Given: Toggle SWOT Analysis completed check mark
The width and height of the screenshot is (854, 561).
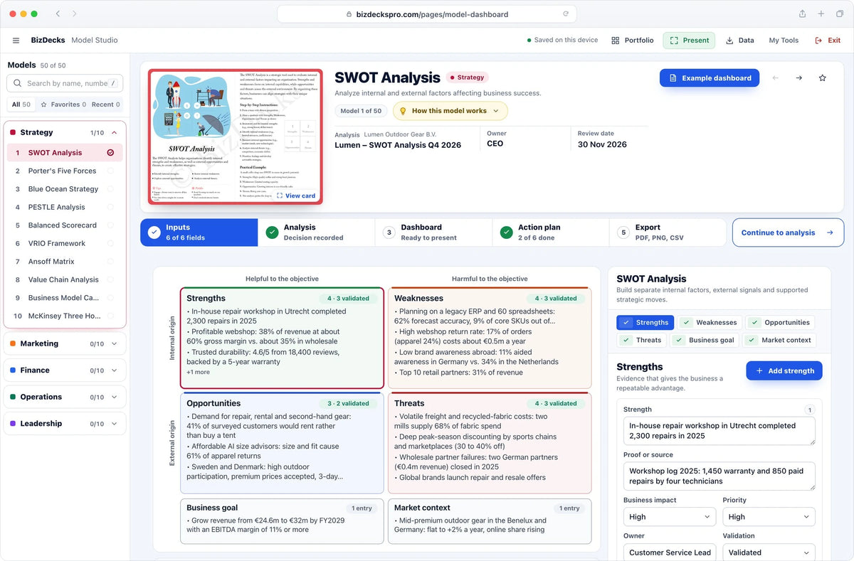Looking at the screenshot, I should [x=110, y=153].
